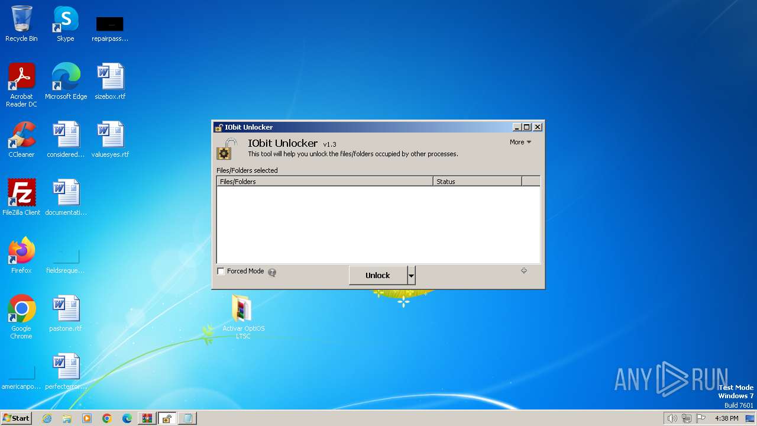Maximize the IObit Unlocker window

(527, 127)
